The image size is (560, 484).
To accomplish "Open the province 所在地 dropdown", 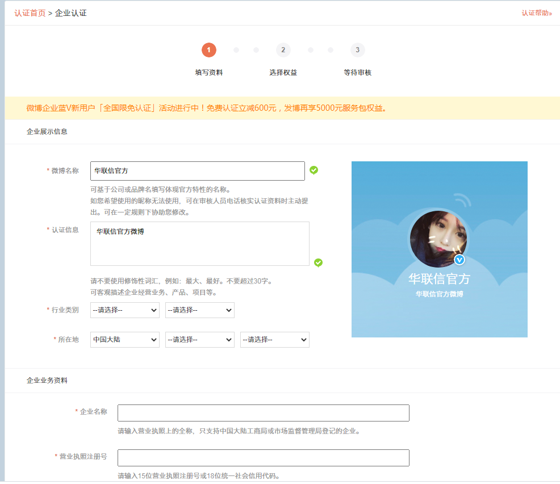I will tap(200, 340).
